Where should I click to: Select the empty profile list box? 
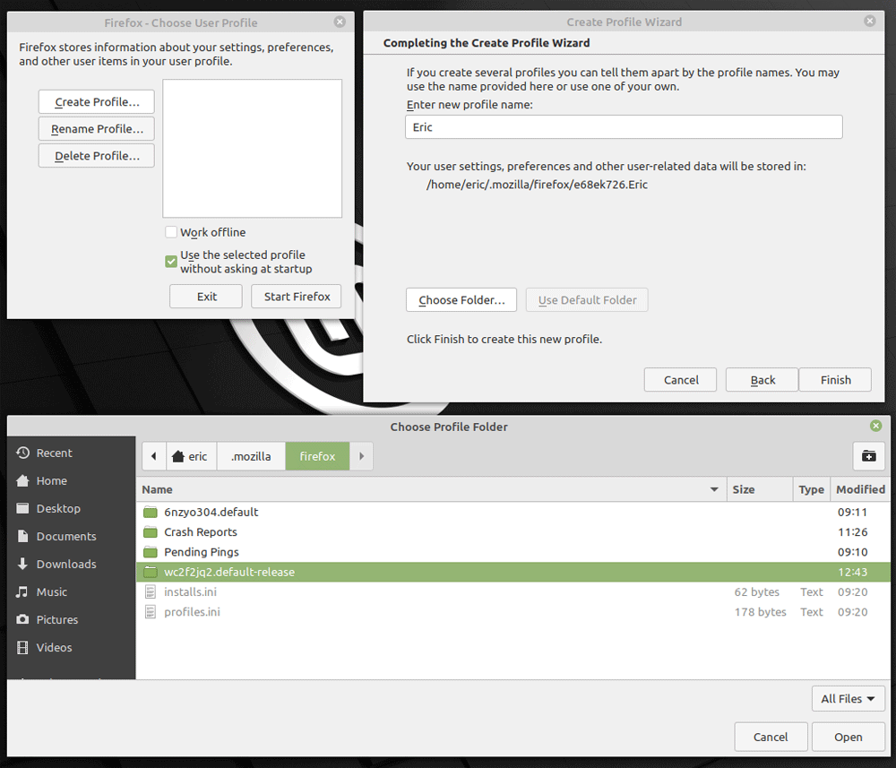[252, 149]
